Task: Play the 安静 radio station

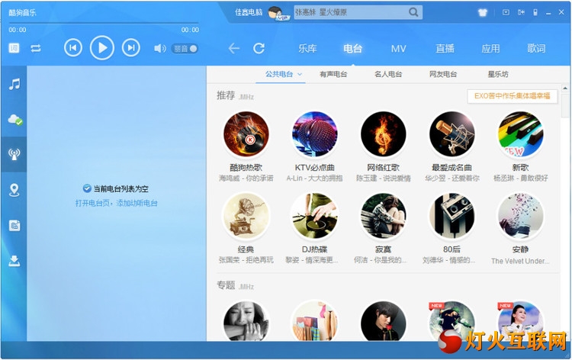Action: pyautogui.click(x=520, y=217)
